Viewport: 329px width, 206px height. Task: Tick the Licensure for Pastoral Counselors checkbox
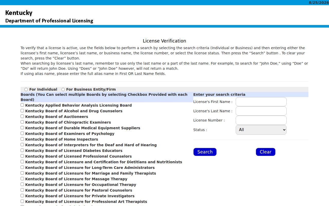pos(22,190)
